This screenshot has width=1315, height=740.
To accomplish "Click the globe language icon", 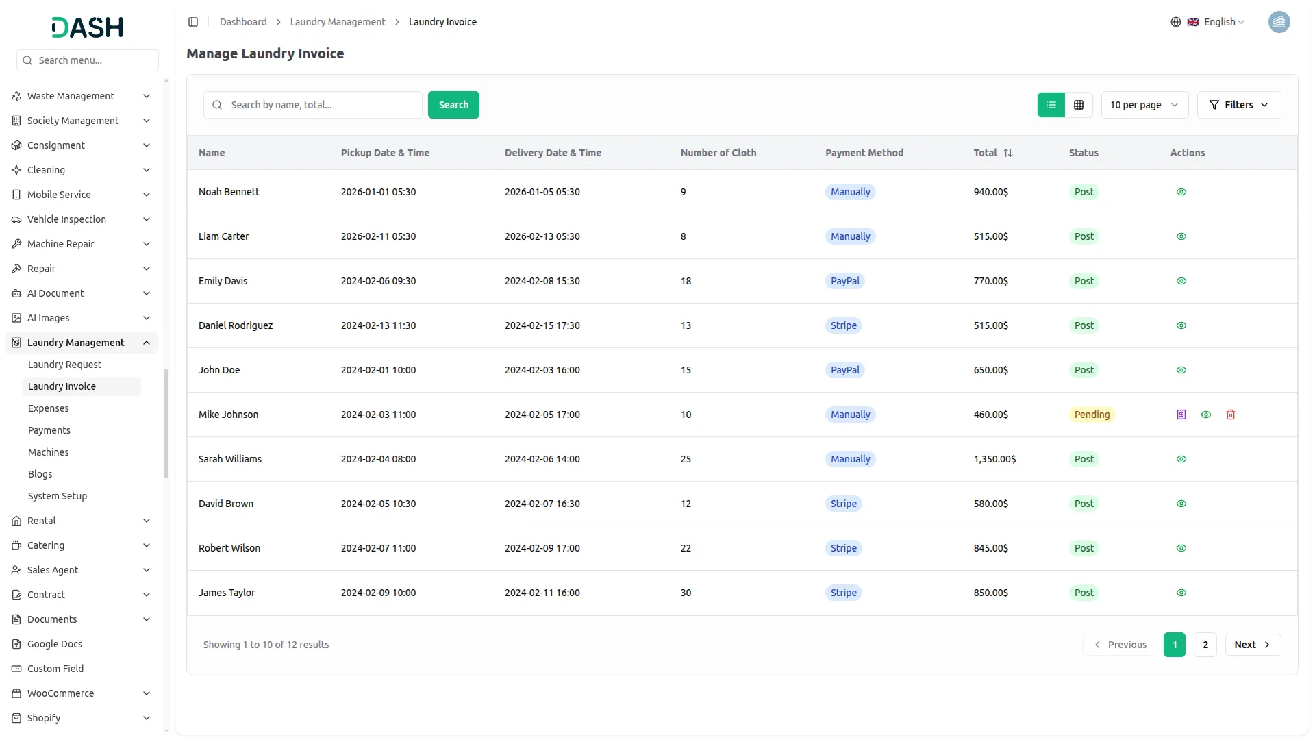I will coord(1176,21).
